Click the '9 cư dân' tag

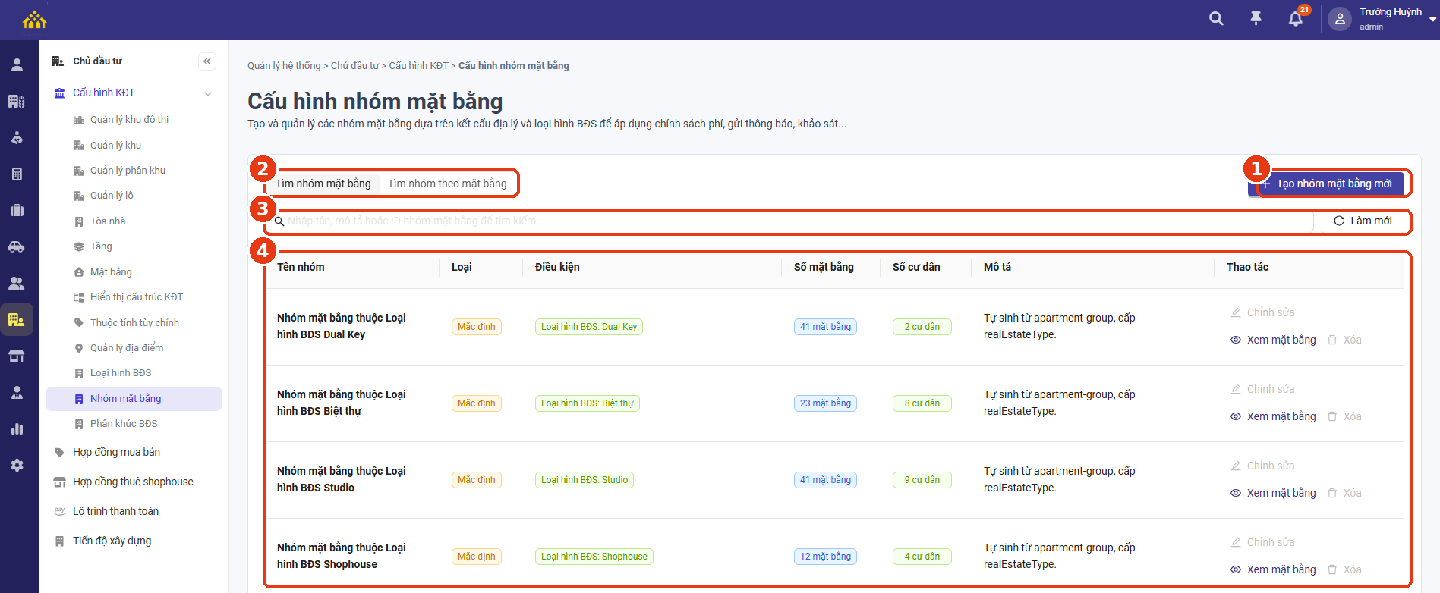pyautogui.click(x=922, y=480)
